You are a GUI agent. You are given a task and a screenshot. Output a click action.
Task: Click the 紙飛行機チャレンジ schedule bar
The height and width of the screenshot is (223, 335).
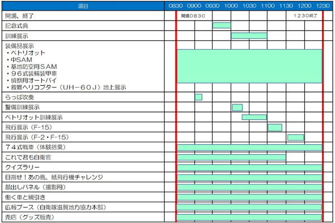[x=250, y=177]
